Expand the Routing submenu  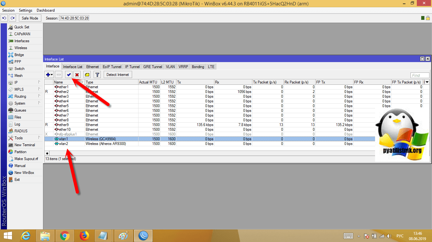[25, 96]
